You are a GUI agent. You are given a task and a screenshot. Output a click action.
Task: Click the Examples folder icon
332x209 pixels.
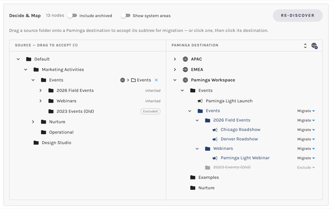(193, 177)
